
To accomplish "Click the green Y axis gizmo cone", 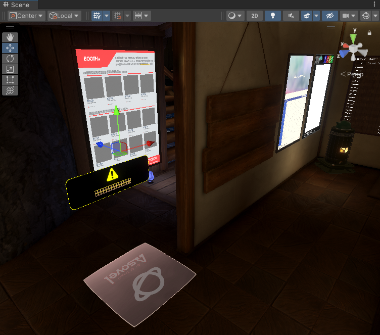I will click(x=353, y=38).
